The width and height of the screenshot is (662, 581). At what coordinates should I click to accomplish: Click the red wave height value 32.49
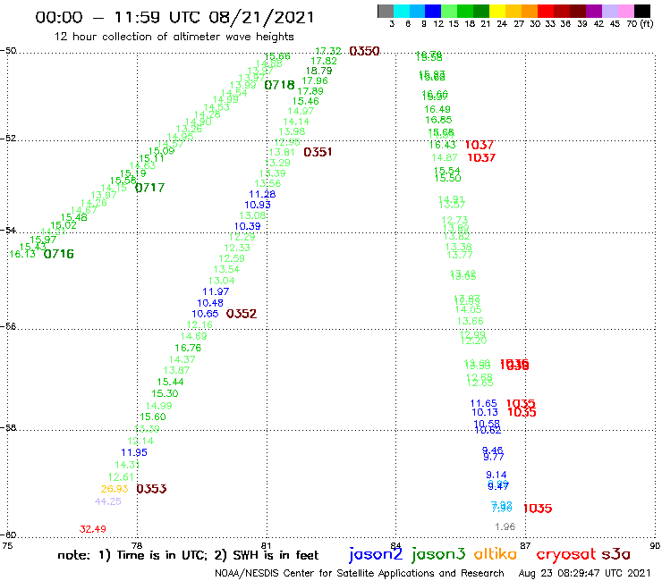click(x=92, y=528)
